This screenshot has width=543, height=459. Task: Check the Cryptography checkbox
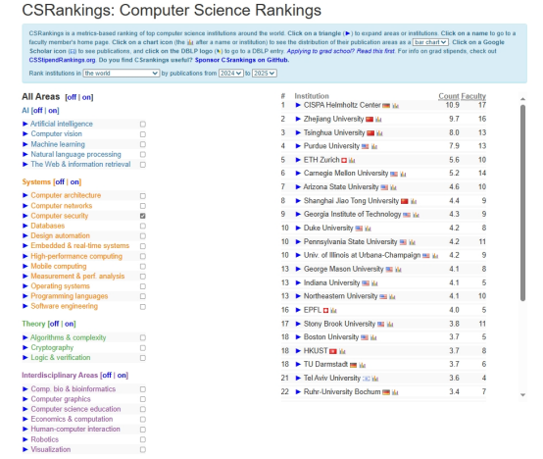click(143, 348)
